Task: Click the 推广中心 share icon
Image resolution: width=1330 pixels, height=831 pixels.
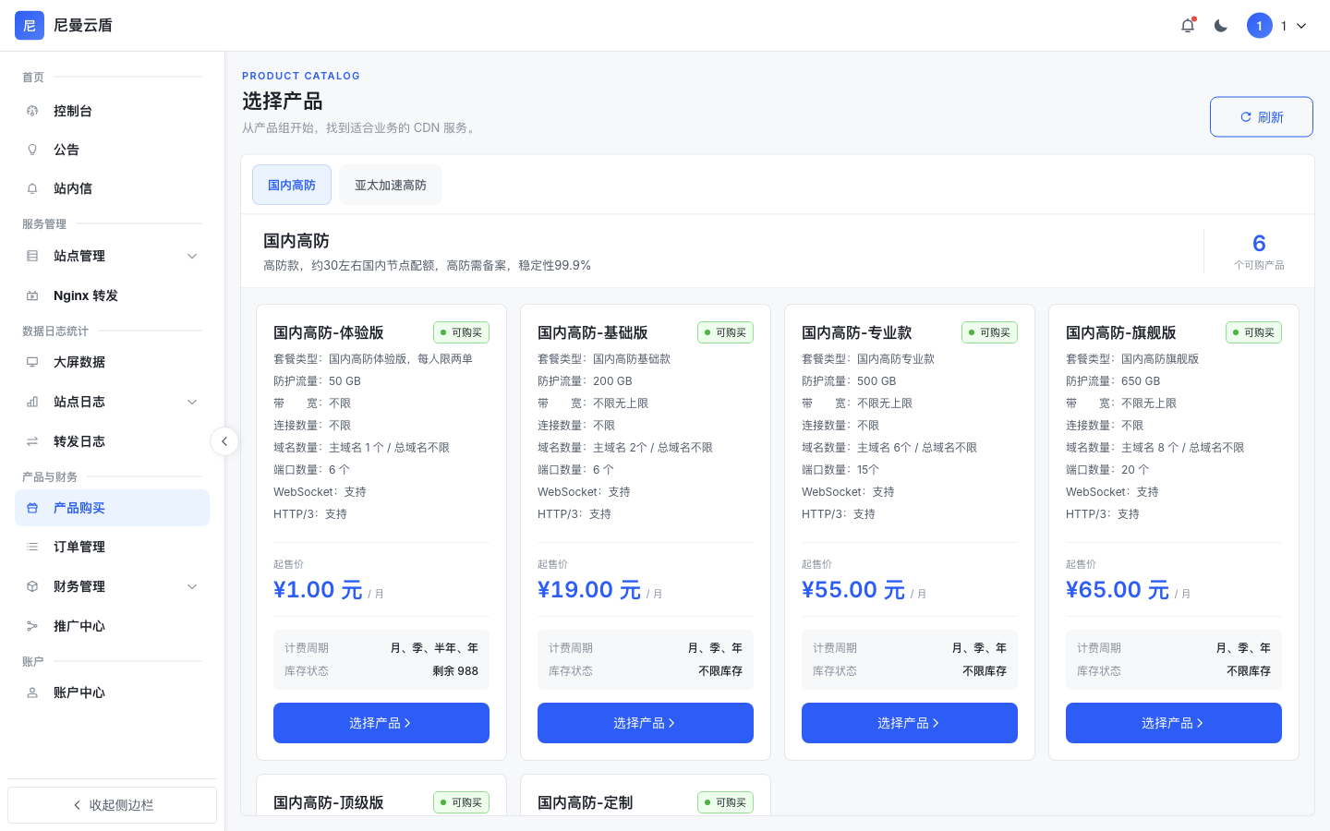Action: (32, 626)
